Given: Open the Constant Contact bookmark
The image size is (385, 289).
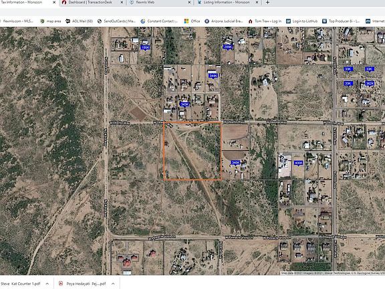Looking at the screenshot, I should click(x=159, y=21).
